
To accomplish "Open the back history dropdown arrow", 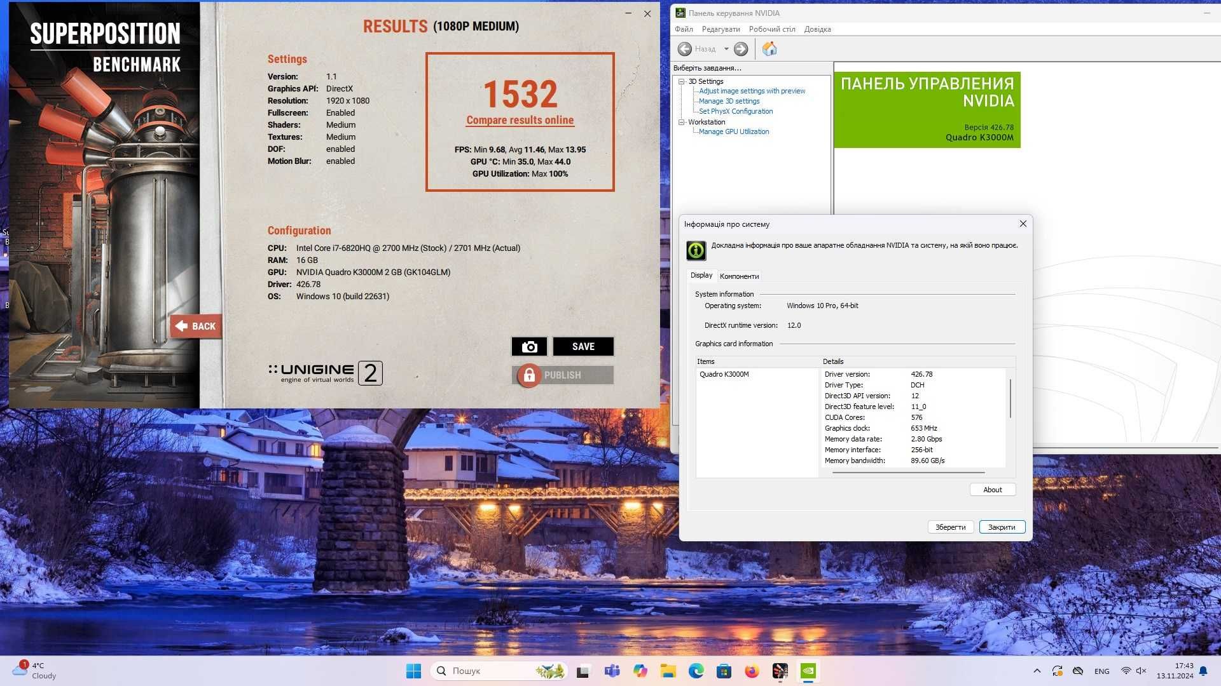I will [726, 49].
